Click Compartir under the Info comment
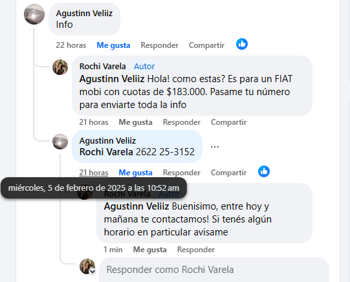The width and height of the screenshot is (350, 282). 206,45
